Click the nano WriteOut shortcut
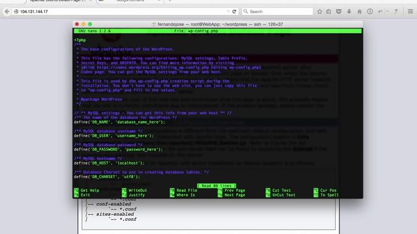The image size is (417, 234). [x=135, y=190]
